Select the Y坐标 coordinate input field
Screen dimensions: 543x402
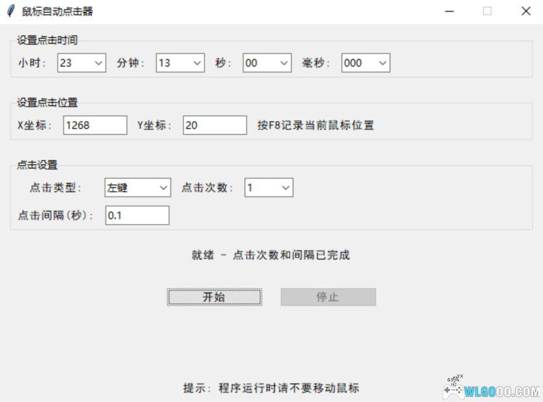(x=213, y=125)
